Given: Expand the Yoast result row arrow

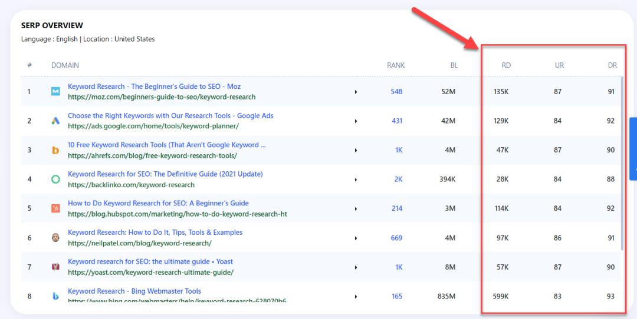Looking at the screenshot, I should [356, 267].
